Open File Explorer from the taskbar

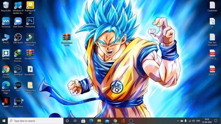pyautogui.click(x=99, y=121)
